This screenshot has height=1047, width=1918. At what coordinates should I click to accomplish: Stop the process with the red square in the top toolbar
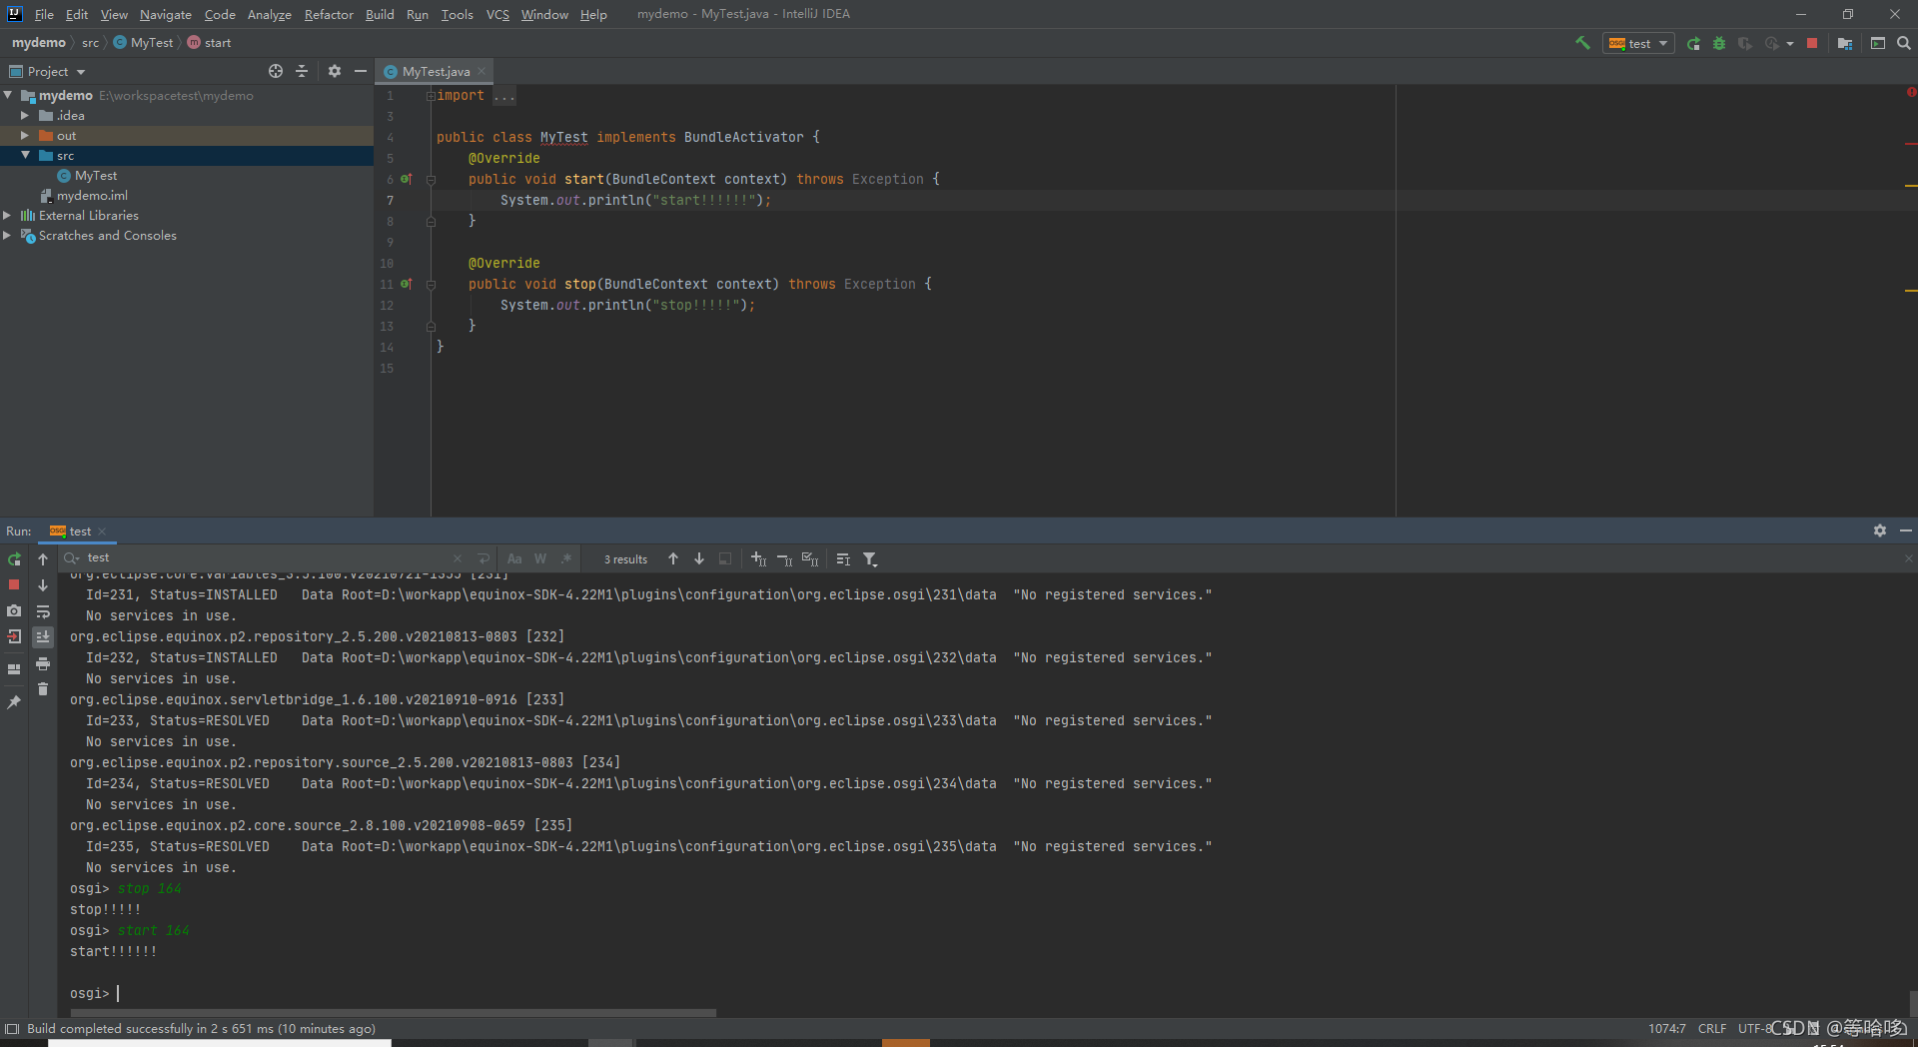click(x=1812, y=43)
